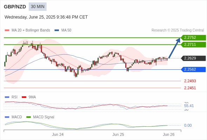207x140 pixels.
Task: Click the Jun 25 date marker
Action: tap(118, 134)
